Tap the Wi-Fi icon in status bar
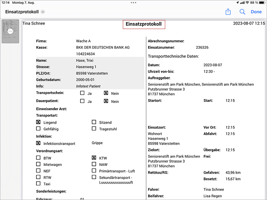The height and width of the screenshot is (200, 267). [x=247, y=2]
